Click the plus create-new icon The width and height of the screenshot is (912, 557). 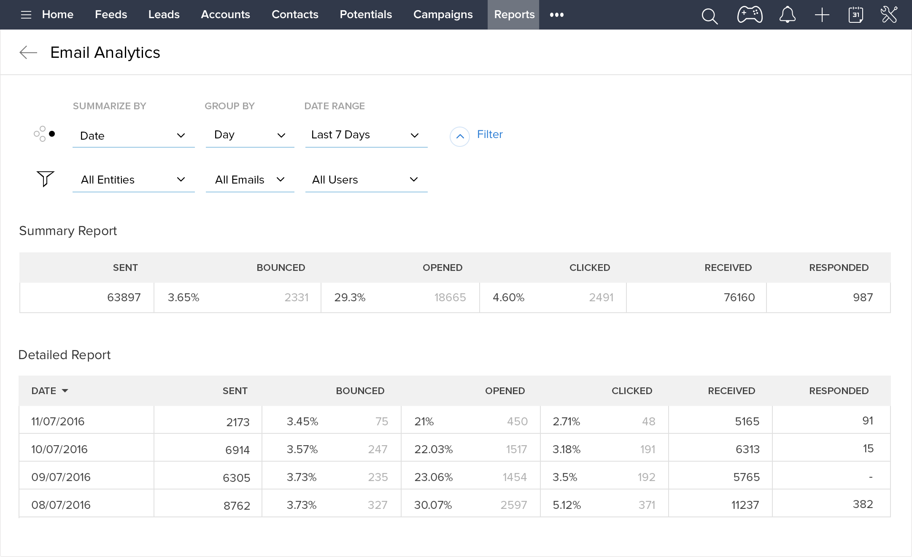point(822,15)
